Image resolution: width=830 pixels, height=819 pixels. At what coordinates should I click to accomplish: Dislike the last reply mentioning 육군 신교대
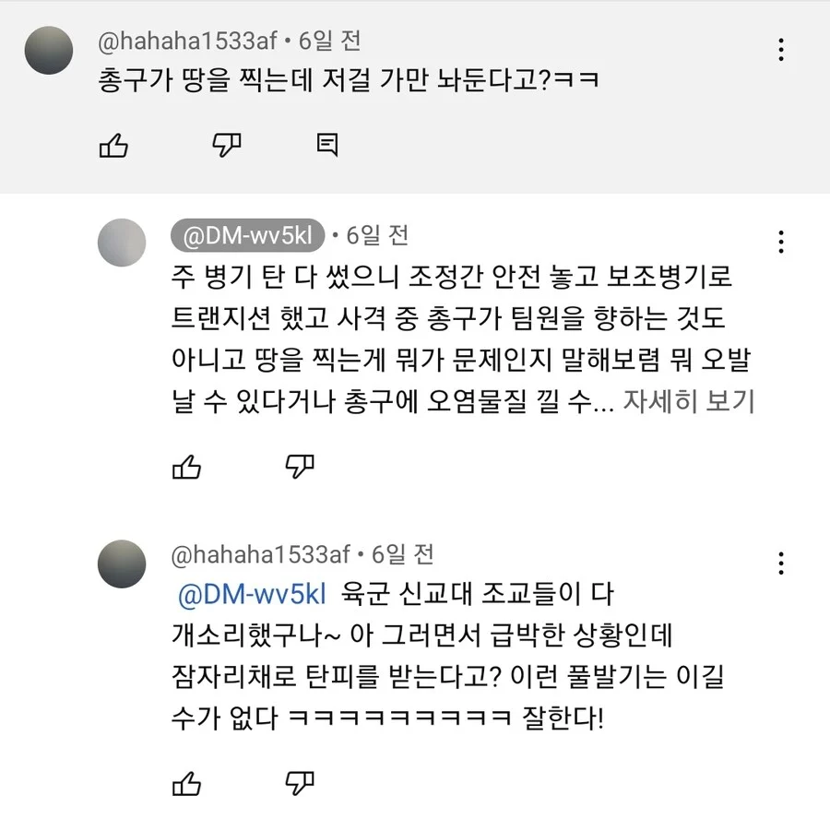(300, 783)
